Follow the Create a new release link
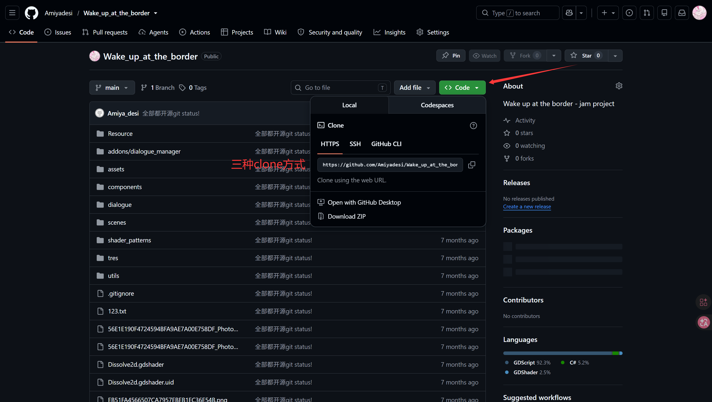The height and width of the screenshot is (402, 712). [x=527, y=207]
